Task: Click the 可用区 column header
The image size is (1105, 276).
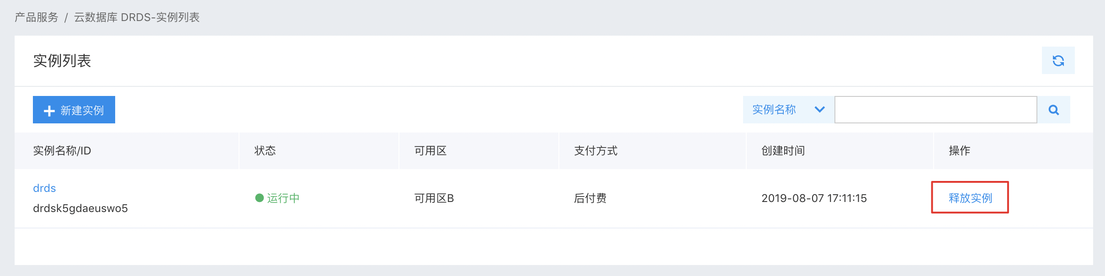Action: pos(430,151)
